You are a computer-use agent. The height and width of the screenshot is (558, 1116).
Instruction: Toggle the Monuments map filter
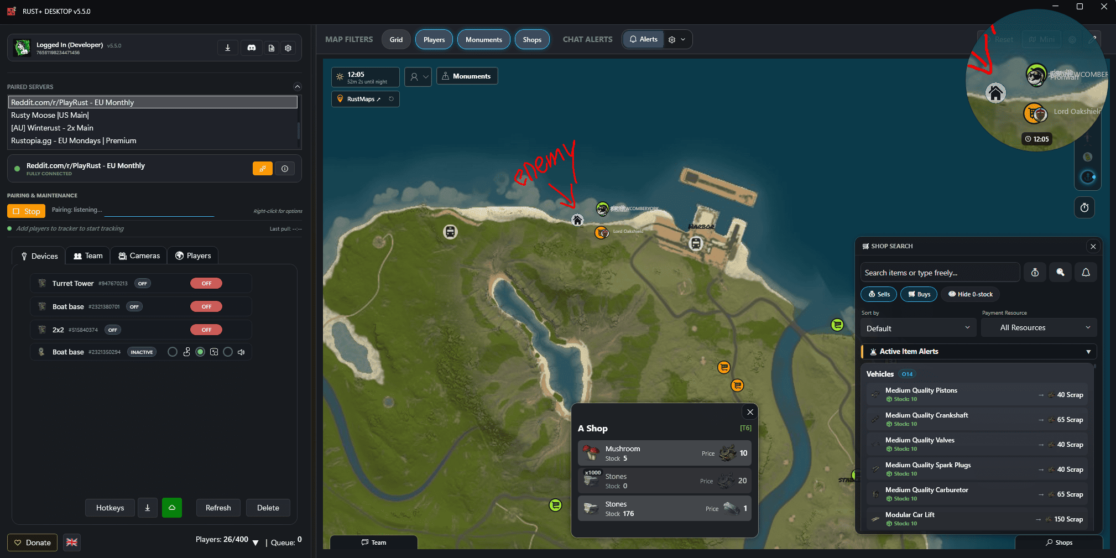[x=484, y=39]
